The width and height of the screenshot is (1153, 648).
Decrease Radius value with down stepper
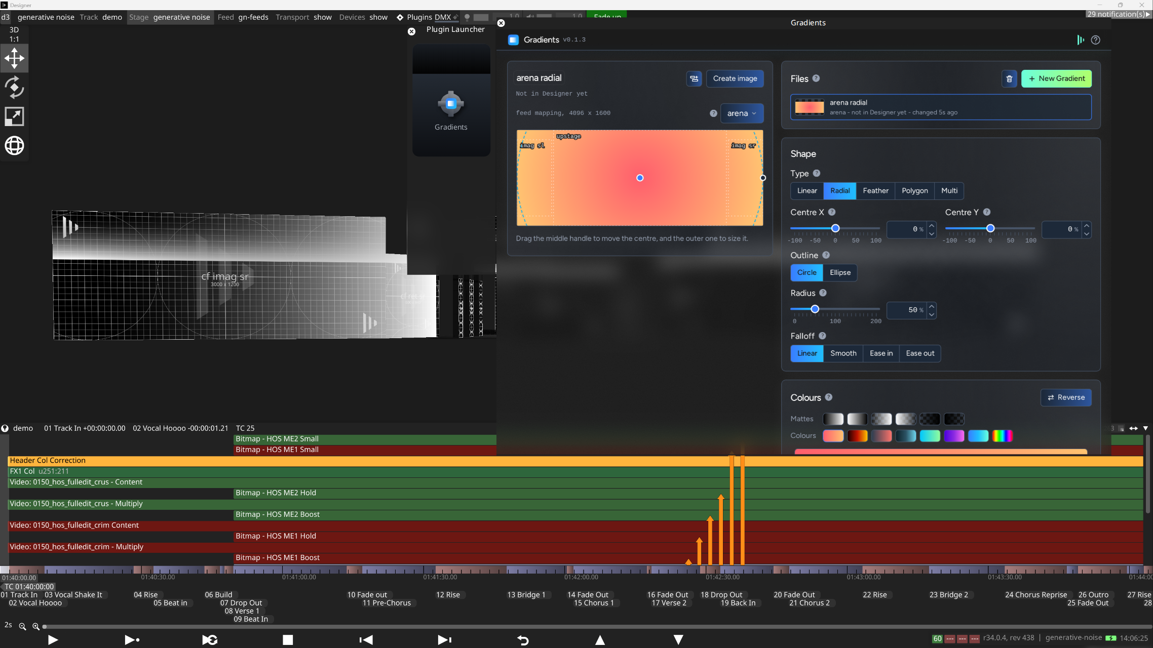click(932, 314)
